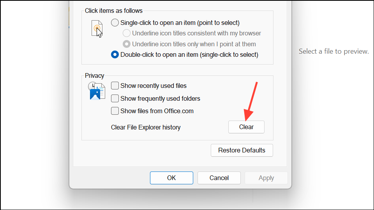Enable Show recently used files checkbox

(x=115, y=86)
